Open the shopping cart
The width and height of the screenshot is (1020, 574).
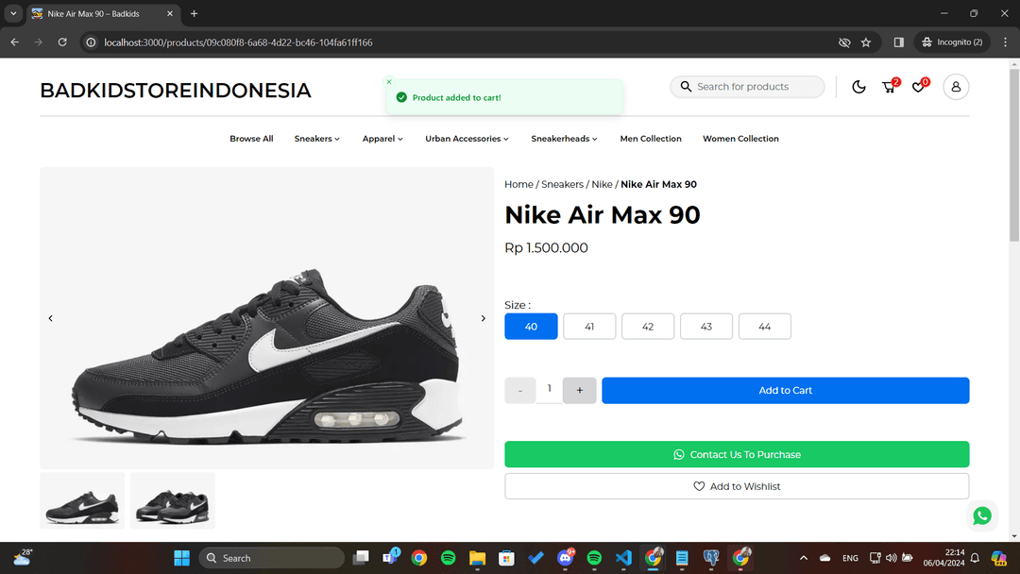point(889,87)
